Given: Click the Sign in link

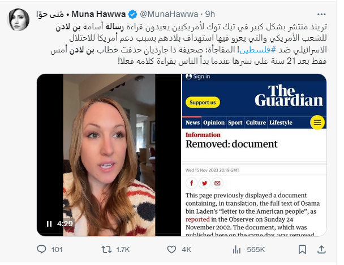Looking at the screenshot, I should click(x=198, y=76).
